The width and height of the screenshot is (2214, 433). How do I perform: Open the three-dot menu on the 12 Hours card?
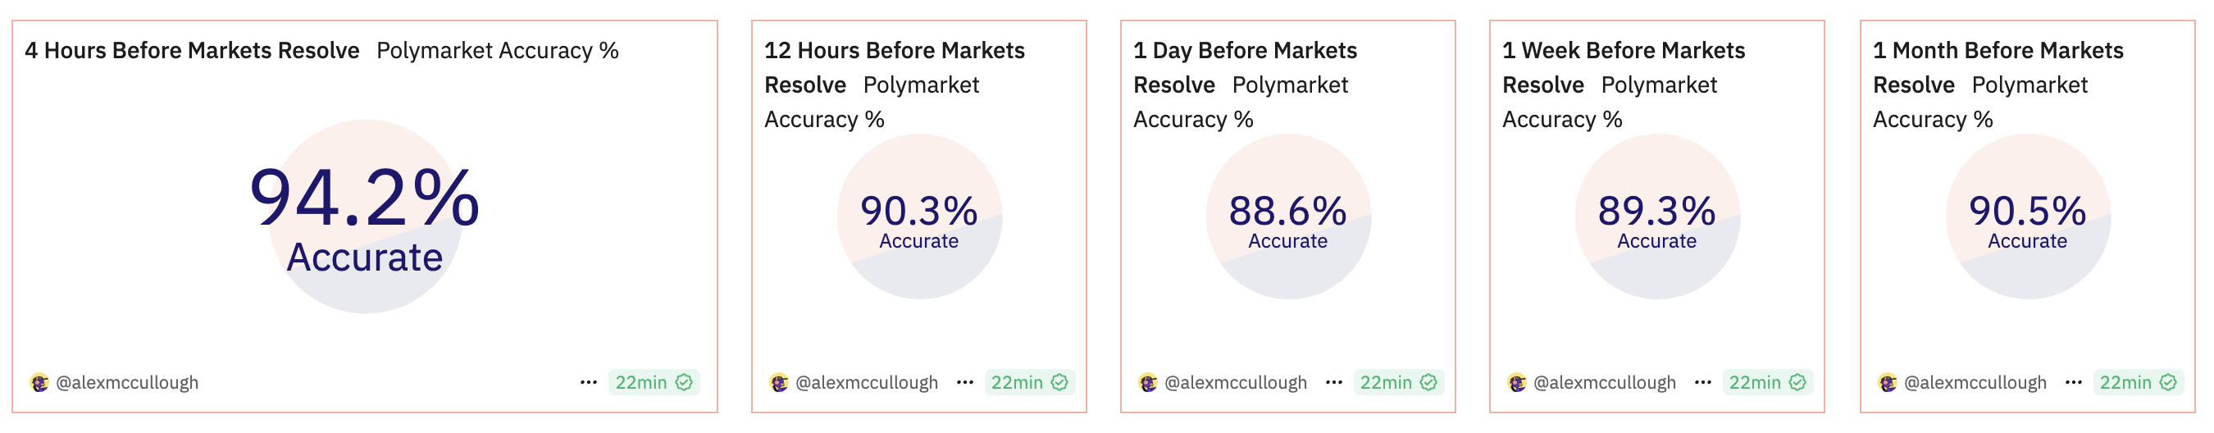click(965, 382)
